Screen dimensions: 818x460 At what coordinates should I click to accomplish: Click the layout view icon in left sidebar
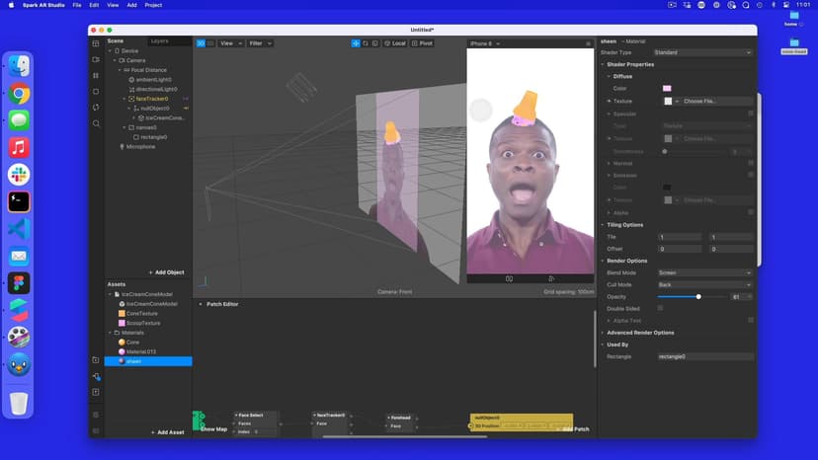tap(96, 43)
